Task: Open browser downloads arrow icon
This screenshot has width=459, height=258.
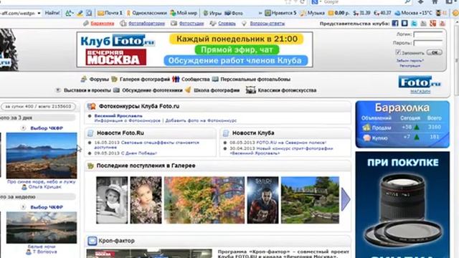Action: click(x=421, y=1)
